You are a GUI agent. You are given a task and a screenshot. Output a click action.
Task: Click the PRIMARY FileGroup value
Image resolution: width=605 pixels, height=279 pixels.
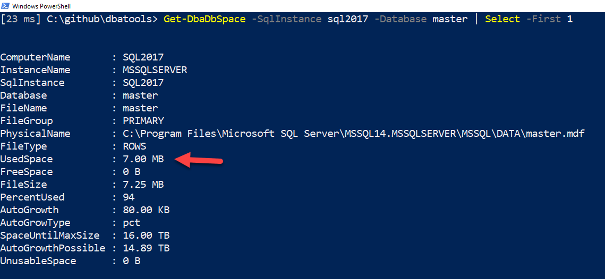143,121
